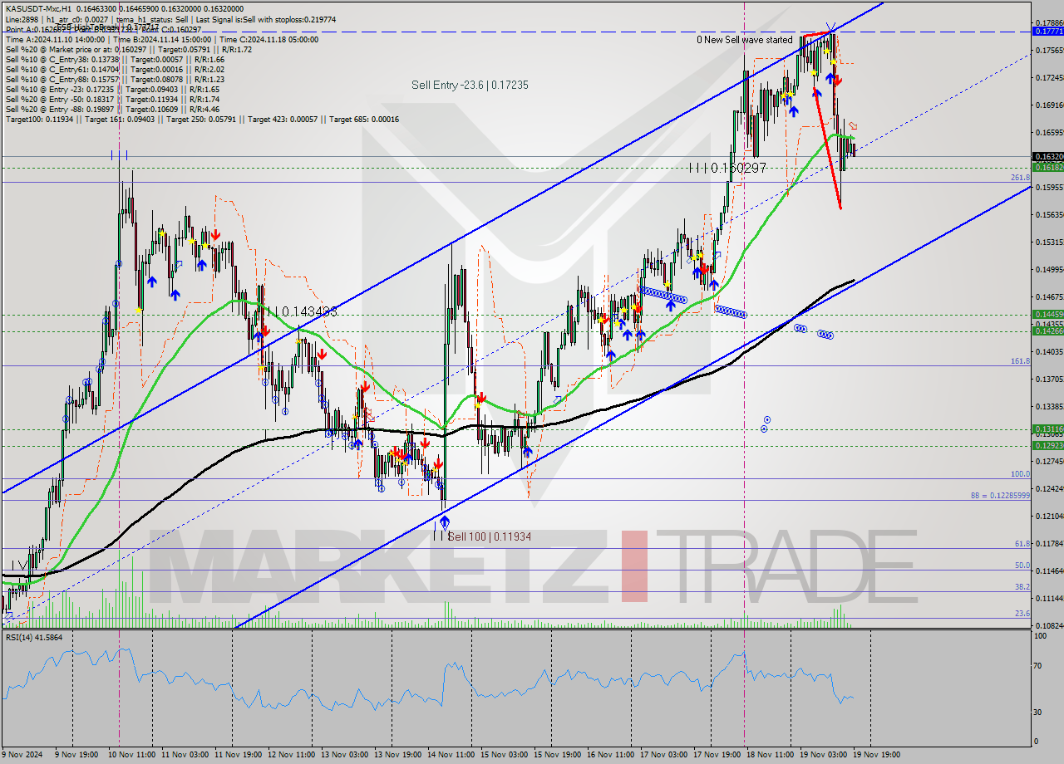Click the 23.6 Fibonacci level label
The width and height of the screenshot is (1064, 764).
[x=1022, y=614]
